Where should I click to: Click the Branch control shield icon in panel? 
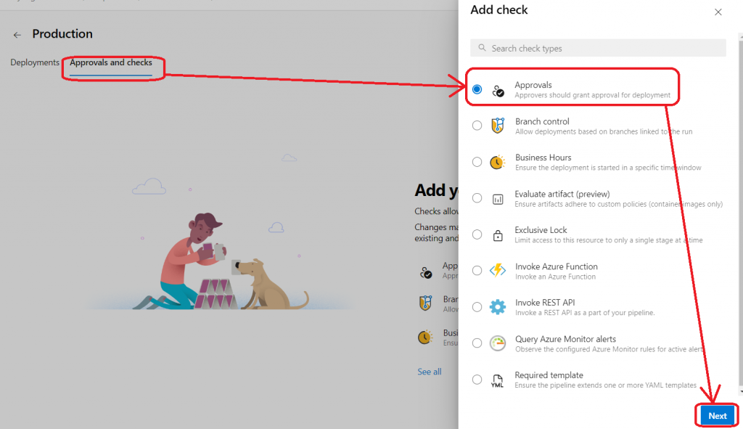pyautogui.click(x=498, y=126)
